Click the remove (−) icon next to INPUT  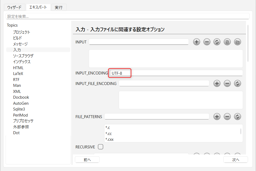[x=207, y=42]
